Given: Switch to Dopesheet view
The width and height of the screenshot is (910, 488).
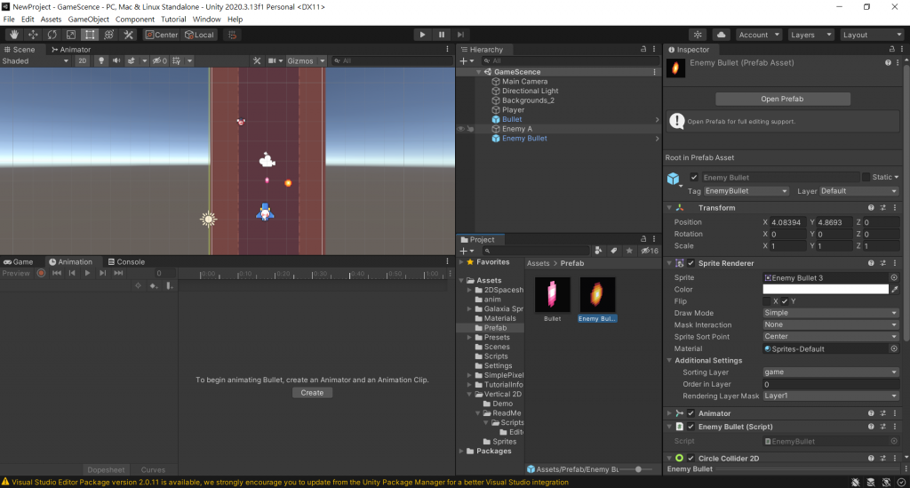Looking at the screenshot, I should coord(106,470).
